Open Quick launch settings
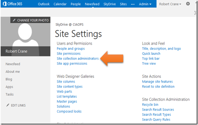This screenshot has width=198, height=125. 151,53
